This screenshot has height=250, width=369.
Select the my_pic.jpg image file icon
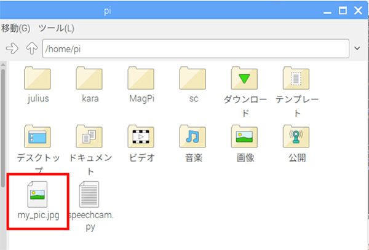tap(38, 194)
